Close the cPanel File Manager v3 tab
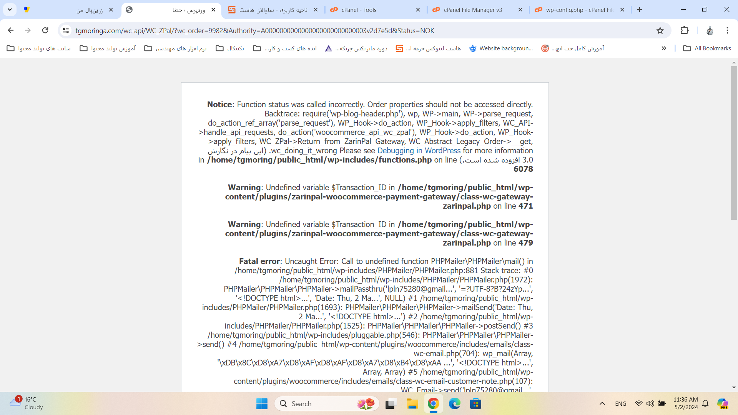The height and width of the screenshot is (415, 738). point(520,10)
